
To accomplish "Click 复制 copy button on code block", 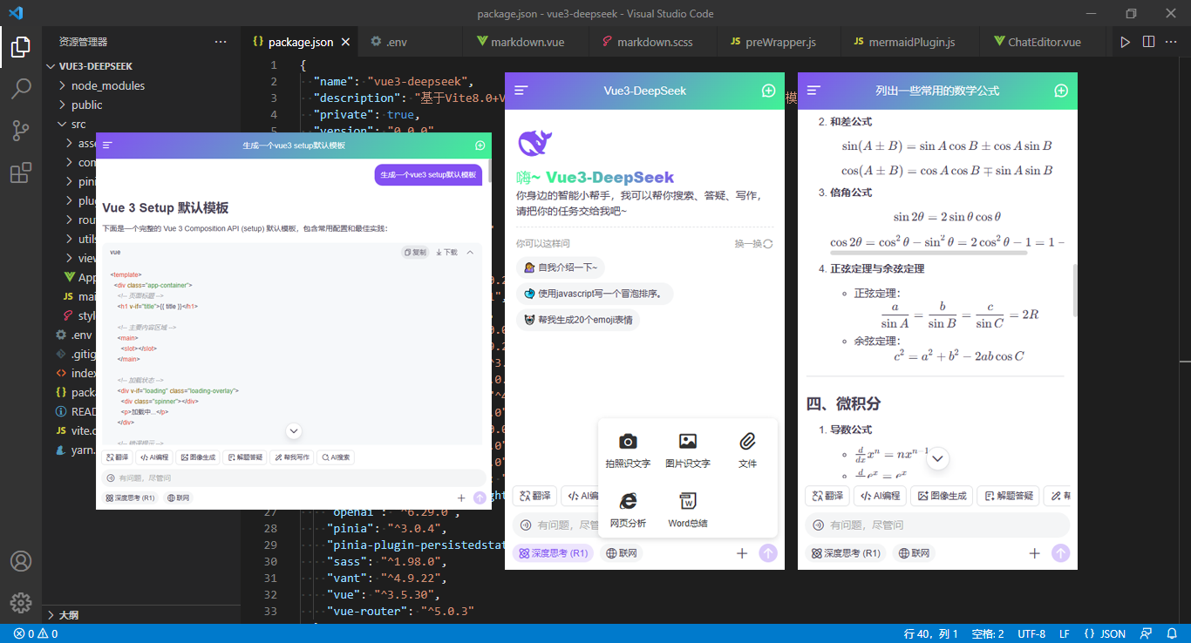I will pos(415,252).
